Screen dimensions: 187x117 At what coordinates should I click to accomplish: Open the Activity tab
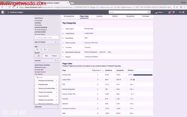(x=115, y=16)
